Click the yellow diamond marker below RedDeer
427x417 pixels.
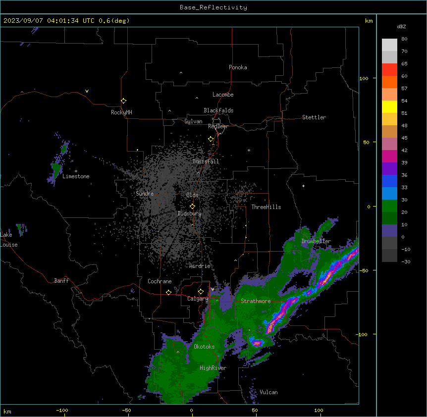click(x=211, y=139)
